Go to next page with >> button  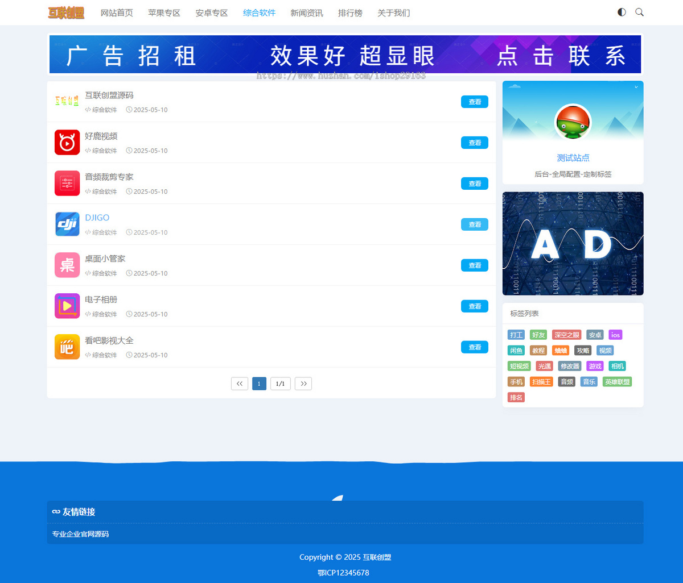[x=303, y=384]
